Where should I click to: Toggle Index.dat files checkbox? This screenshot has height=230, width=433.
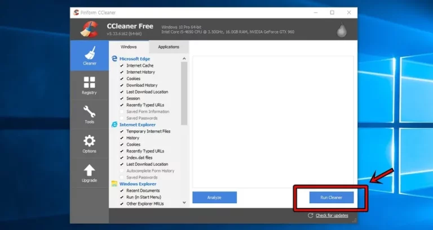click(122, 158)
